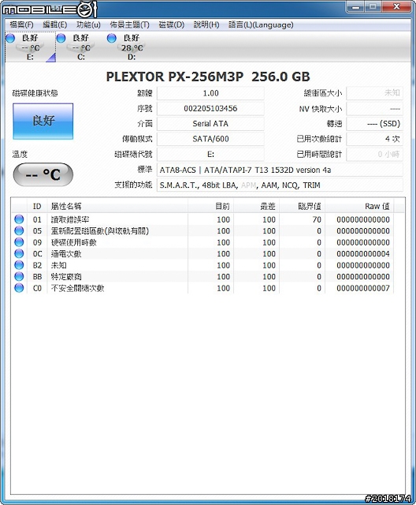This screenshot has width=416, height=505.
Task: Click rotation rate field ---- (SSD)
Action: point(374,124)
